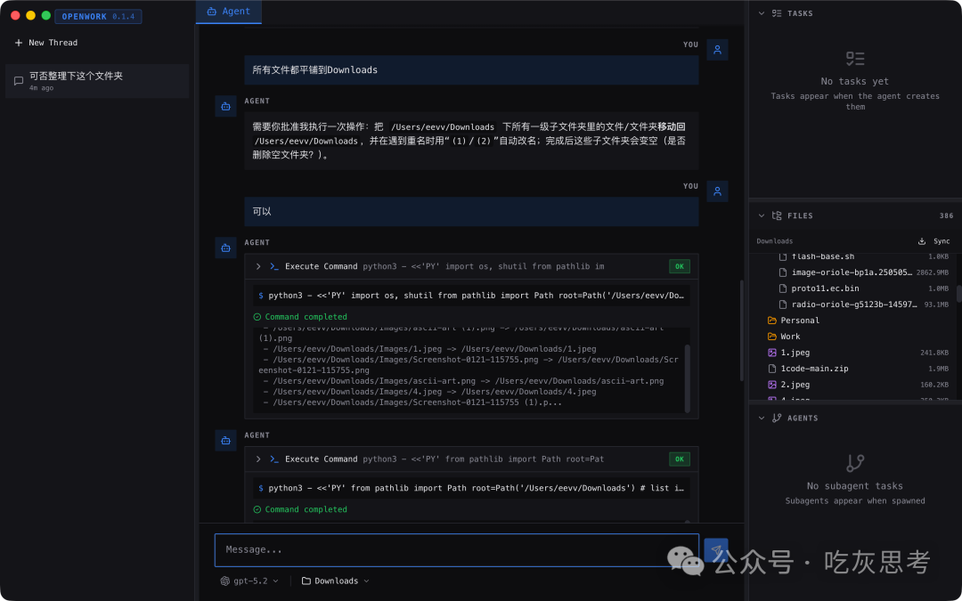
Task: Click agent avatar beside 'from pathlib import Path' command
Action: pos(225,441)
